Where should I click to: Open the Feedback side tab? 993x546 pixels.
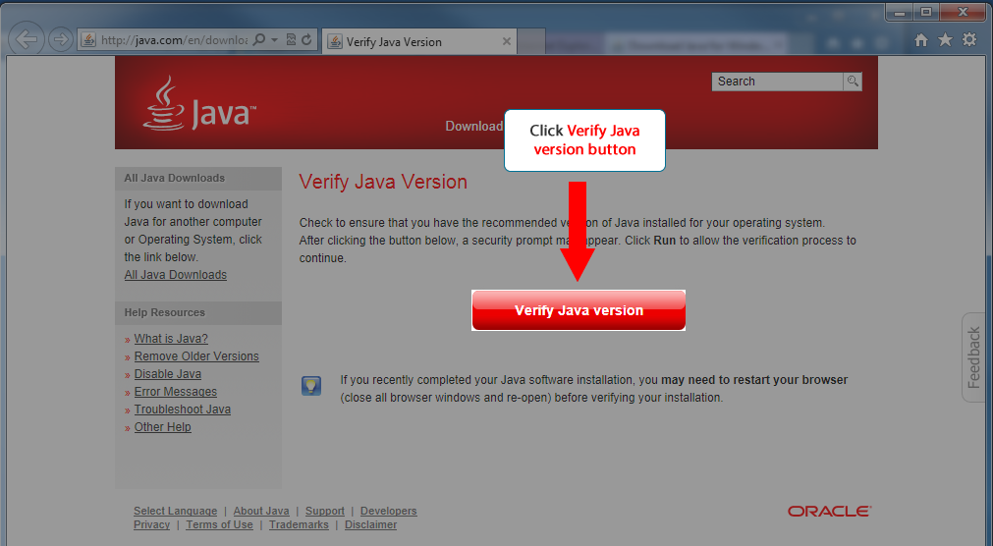(973, 357)
